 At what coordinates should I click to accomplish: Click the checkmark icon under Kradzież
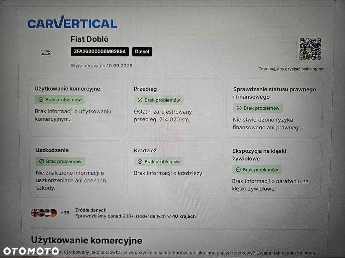[140, 162]
